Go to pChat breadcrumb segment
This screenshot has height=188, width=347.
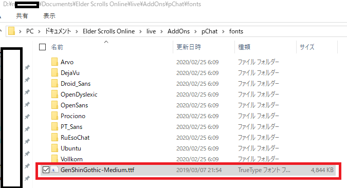[209, 31]
